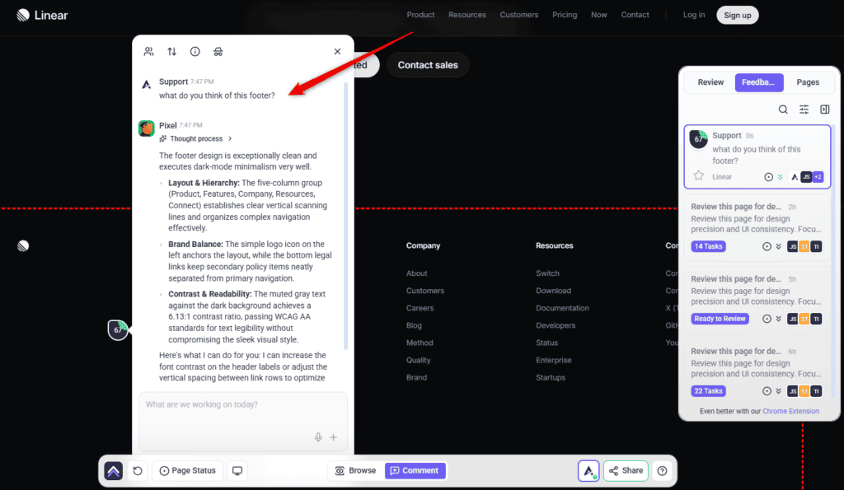The width and height of the screenshot is (844, 490).
Task: Open the Chrome Extension link
Action: tap(790, 412)
